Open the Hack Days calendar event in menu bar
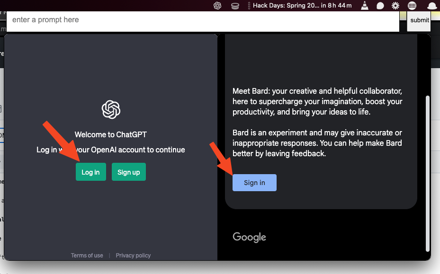Viewport: 440px width, 274px height. (x=300, y=6)
